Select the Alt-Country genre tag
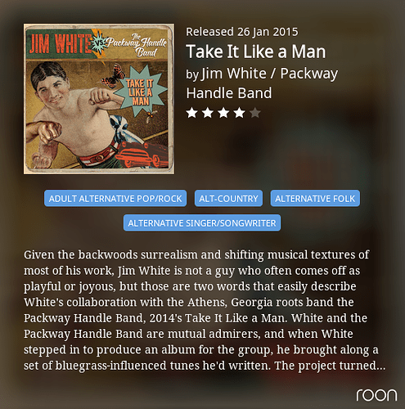This screenshot has width=405, height=409. pos(228,198)
